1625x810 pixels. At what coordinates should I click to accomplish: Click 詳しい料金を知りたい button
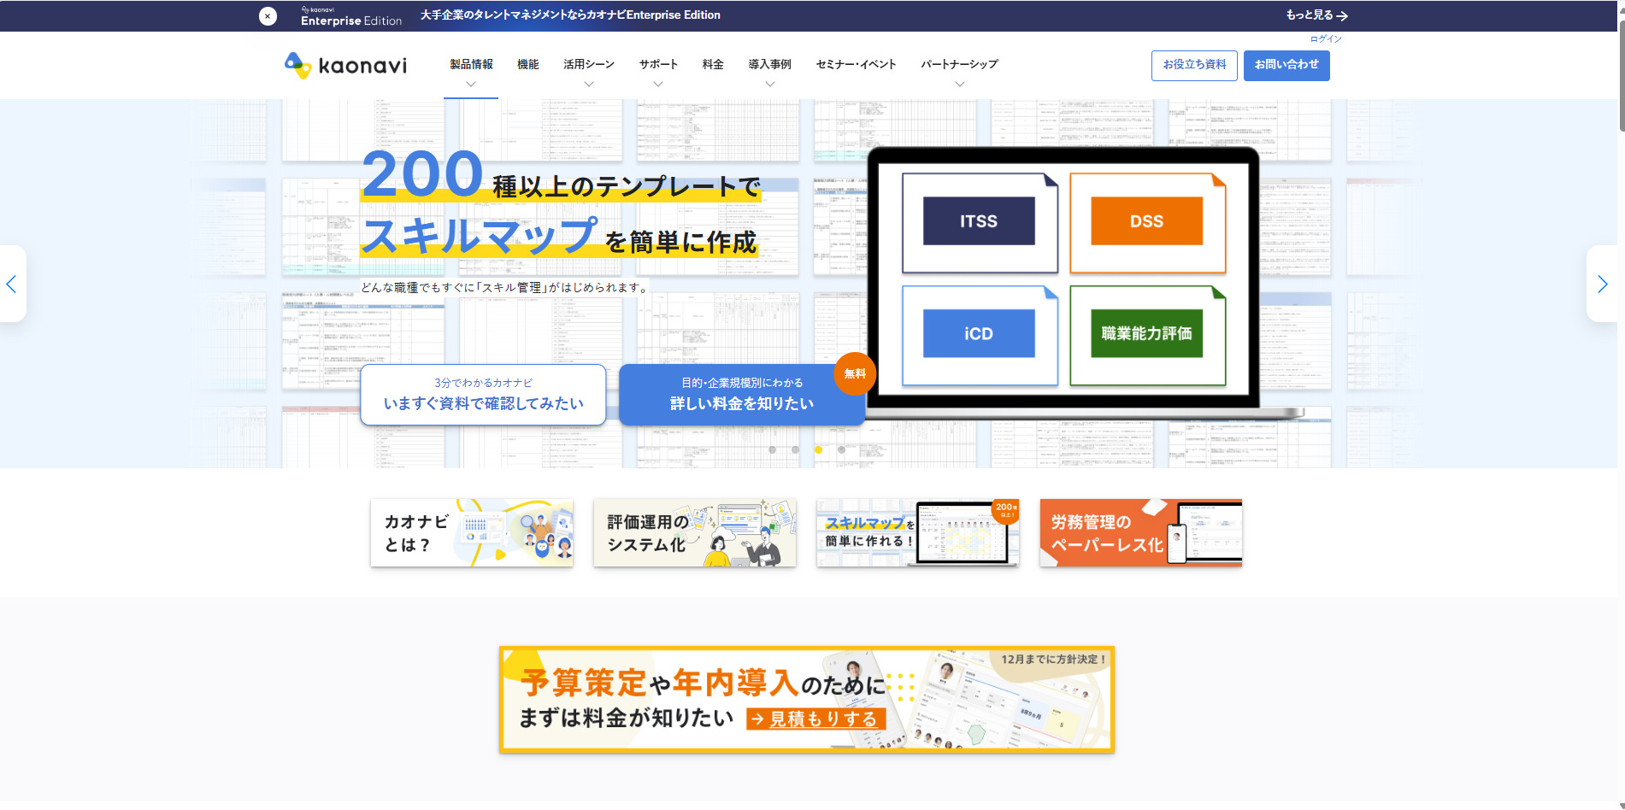pos(742,395)
